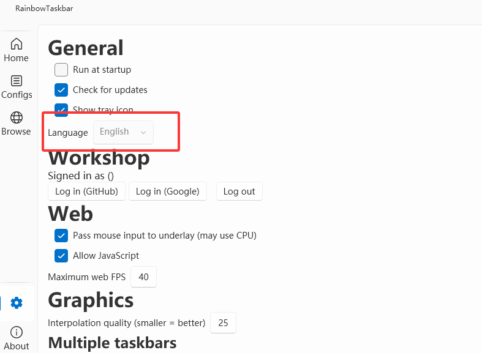
Task: Uncheck the Check for updates checkbox
Action: coord(61,90)
